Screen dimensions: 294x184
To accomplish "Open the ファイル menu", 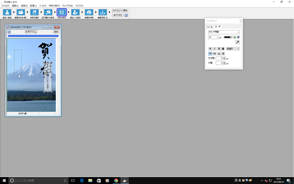I will click(x=5, y=5).
